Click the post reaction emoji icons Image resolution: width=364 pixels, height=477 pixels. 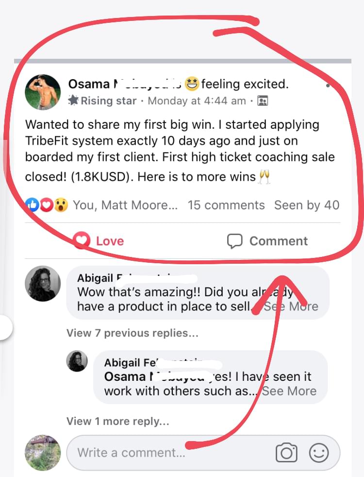pyautogui.click(x=47, y=205)
